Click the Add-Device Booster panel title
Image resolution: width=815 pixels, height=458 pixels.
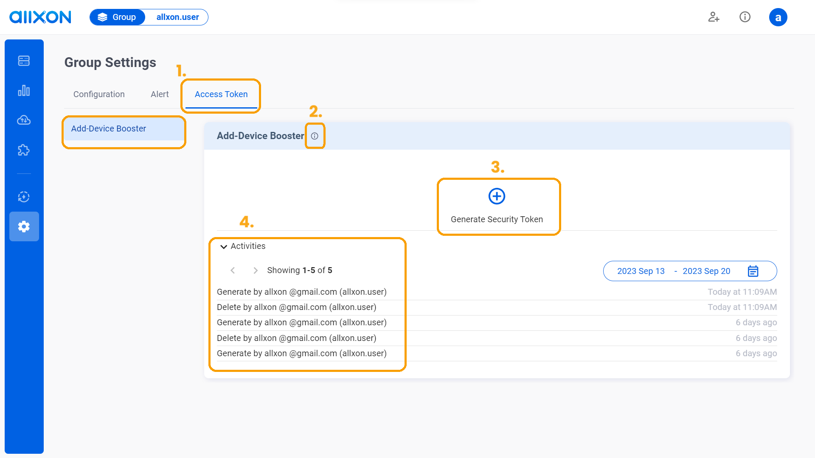point(260,136)
